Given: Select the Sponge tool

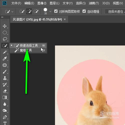Looking at the screenshot, I should pyautogui.click(x=5, y=110).
